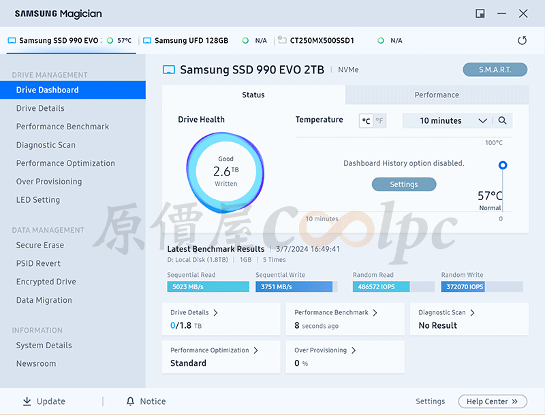
Task: Click the CT250MX500SSD1 drive icon
Action: tap(282, 40)
